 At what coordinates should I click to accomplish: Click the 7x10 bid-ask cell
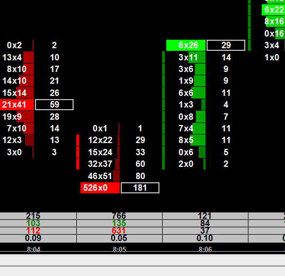click(16, 129)
